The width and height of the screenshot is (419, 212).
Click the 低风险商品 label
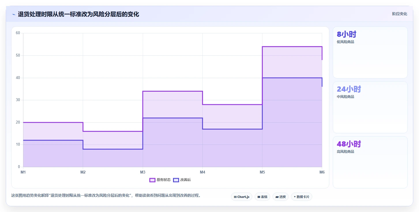pos(345,42)
